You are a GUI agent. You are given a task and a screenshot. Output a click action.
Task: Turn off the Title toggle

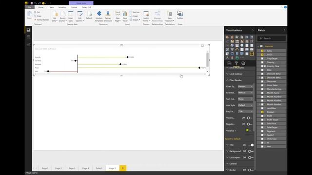pos(251,145)
